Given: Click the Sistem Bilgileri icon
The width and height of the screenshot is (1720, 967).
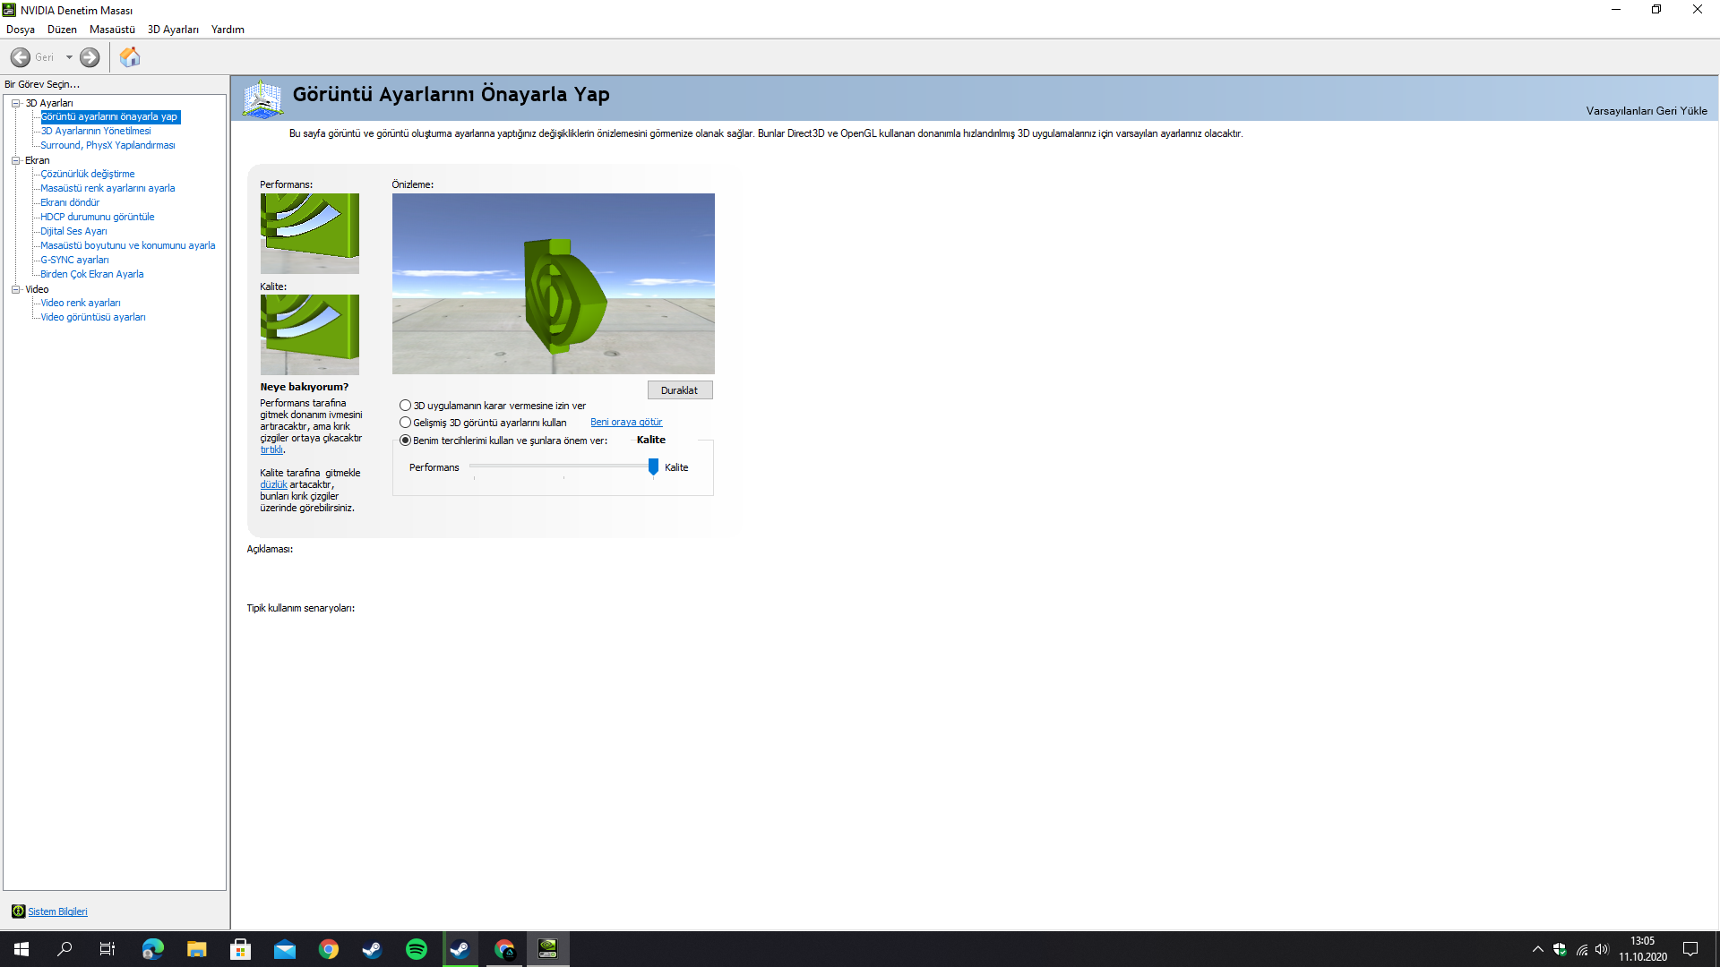Looking at the screenshot, I should pos(18,911).
